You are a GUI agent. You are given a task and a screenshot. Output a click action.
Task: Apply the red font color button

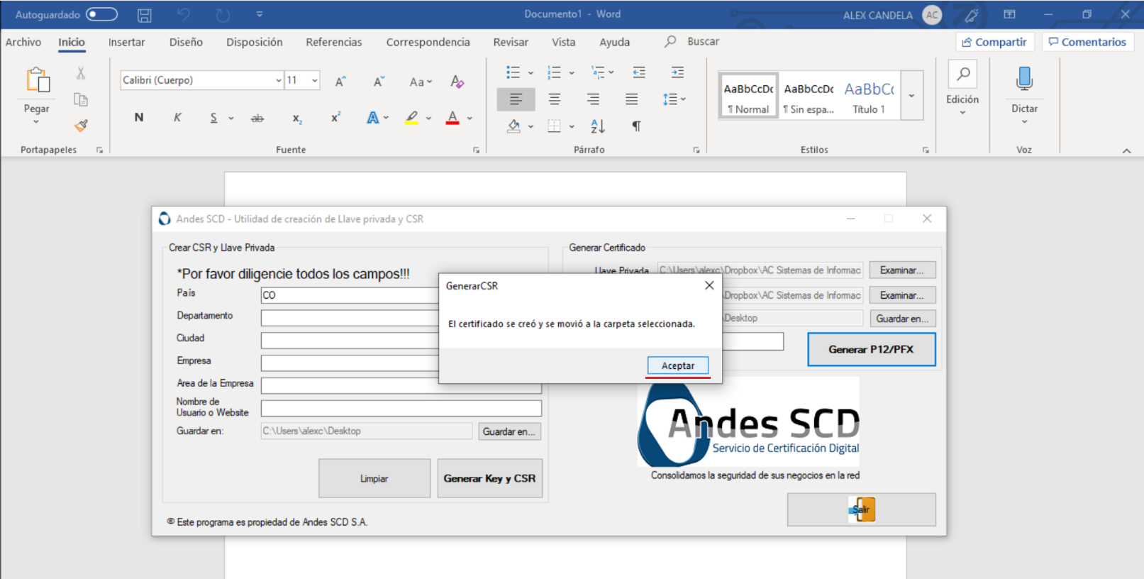(452, 118)
